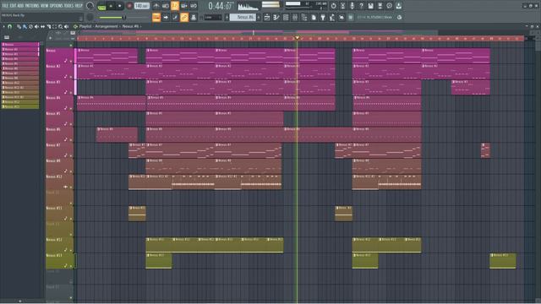This screenshot has height=304, width=541.
Task: Click arrow right of pattern selector
Action: point(259,17)
